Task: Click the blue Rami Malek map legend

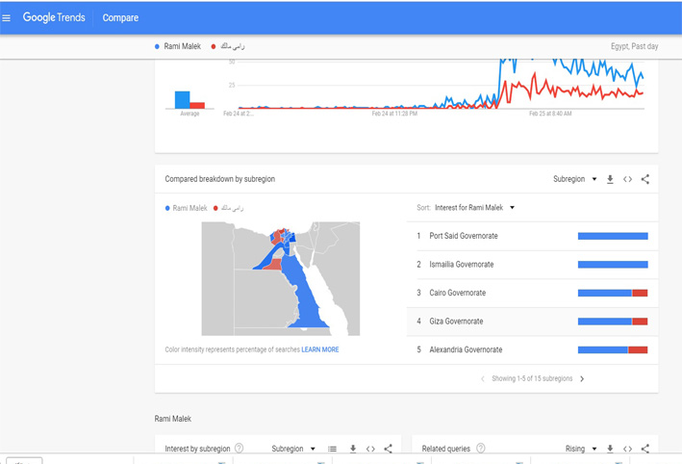Action: pos(187,208)
